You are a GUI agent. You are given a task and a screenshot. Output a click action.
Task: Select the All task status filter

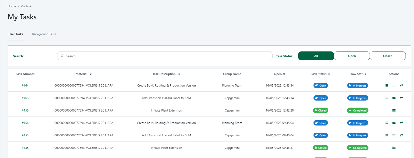coord(316,56)
